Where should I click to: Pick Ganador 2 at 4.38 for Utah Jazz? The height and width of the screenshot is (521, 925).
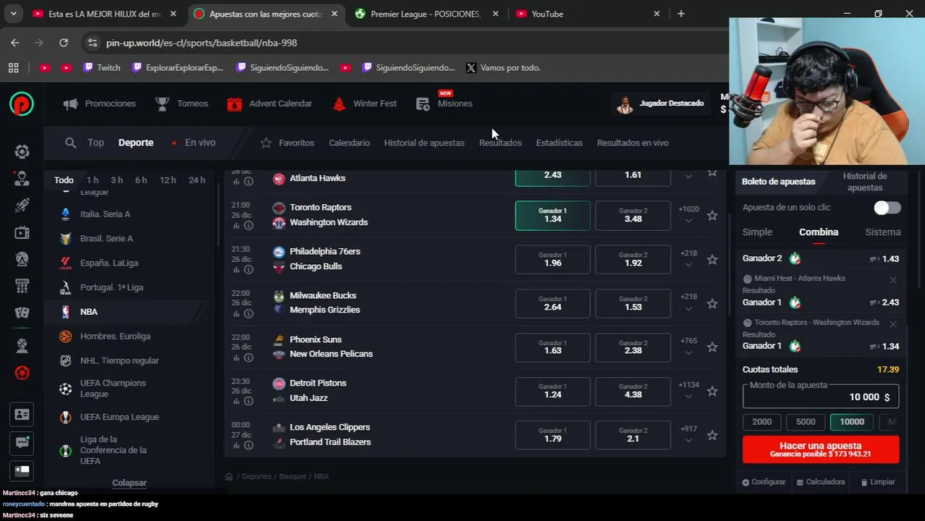tap(633, 391)
